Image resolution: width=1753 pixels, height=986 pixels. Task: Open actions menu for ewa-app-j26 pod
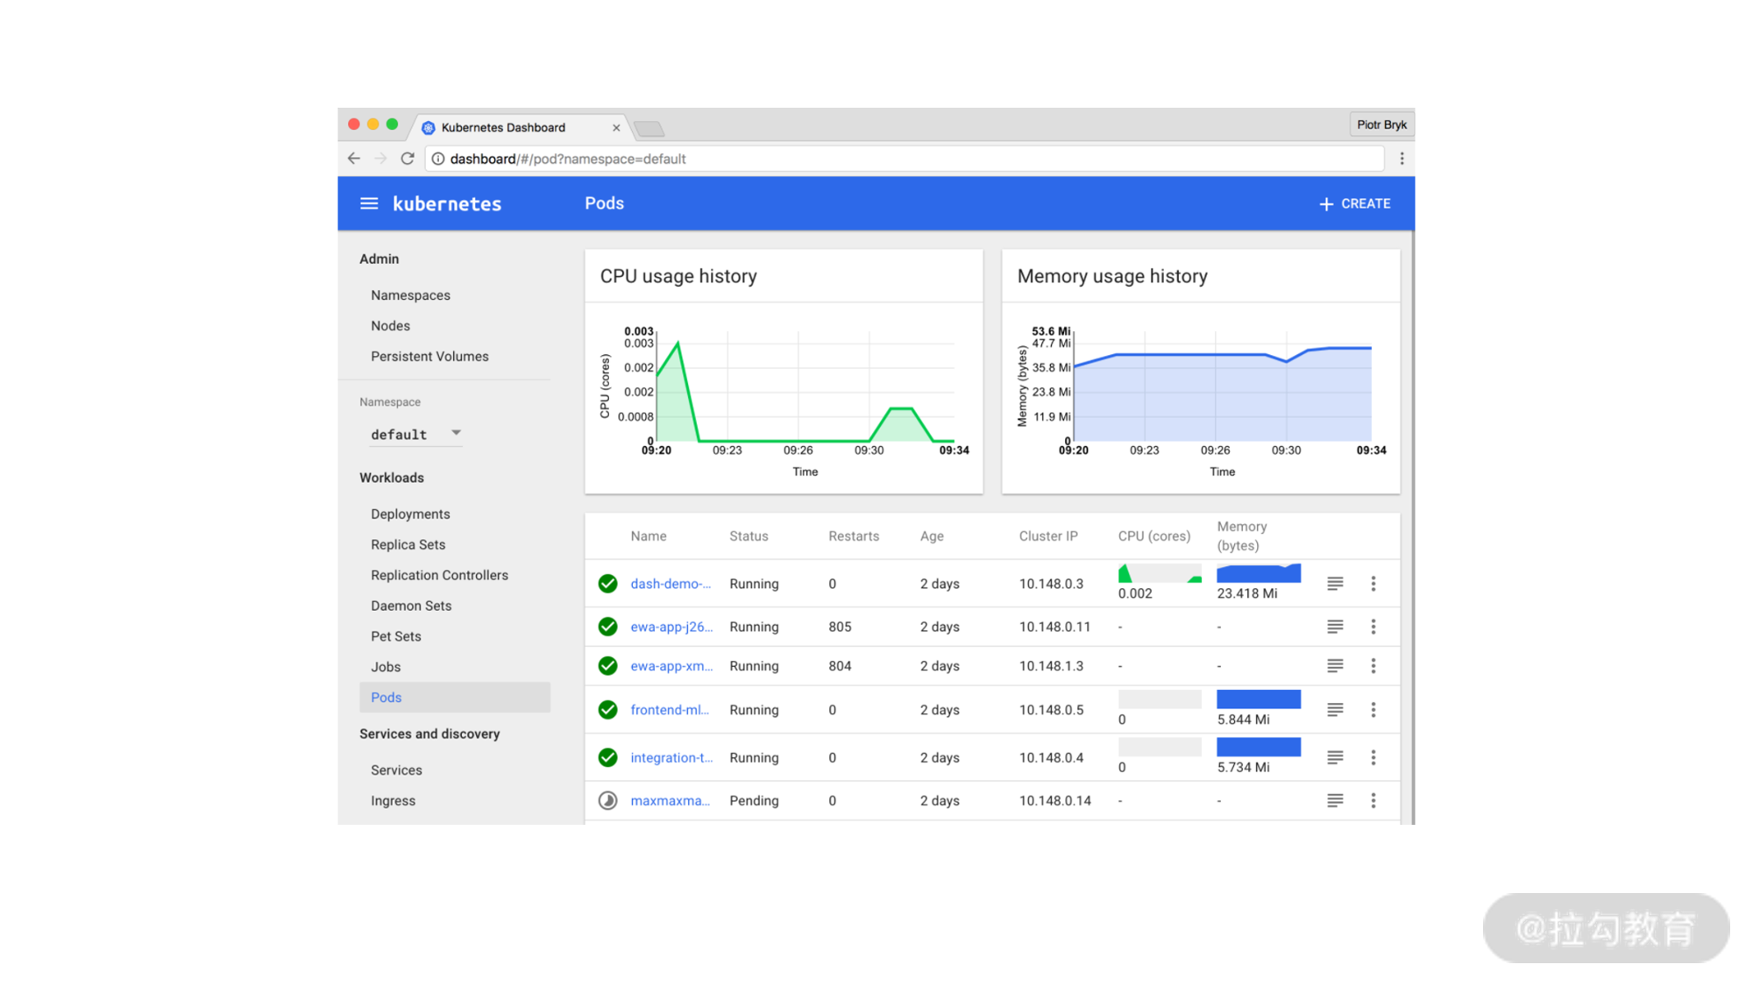click(x=1373, y=627)
